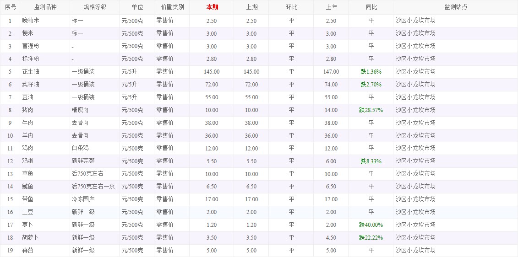The image size is (518, 257).
Task: Select the 胡萝卜 product cell
Action: click(45, 238)
